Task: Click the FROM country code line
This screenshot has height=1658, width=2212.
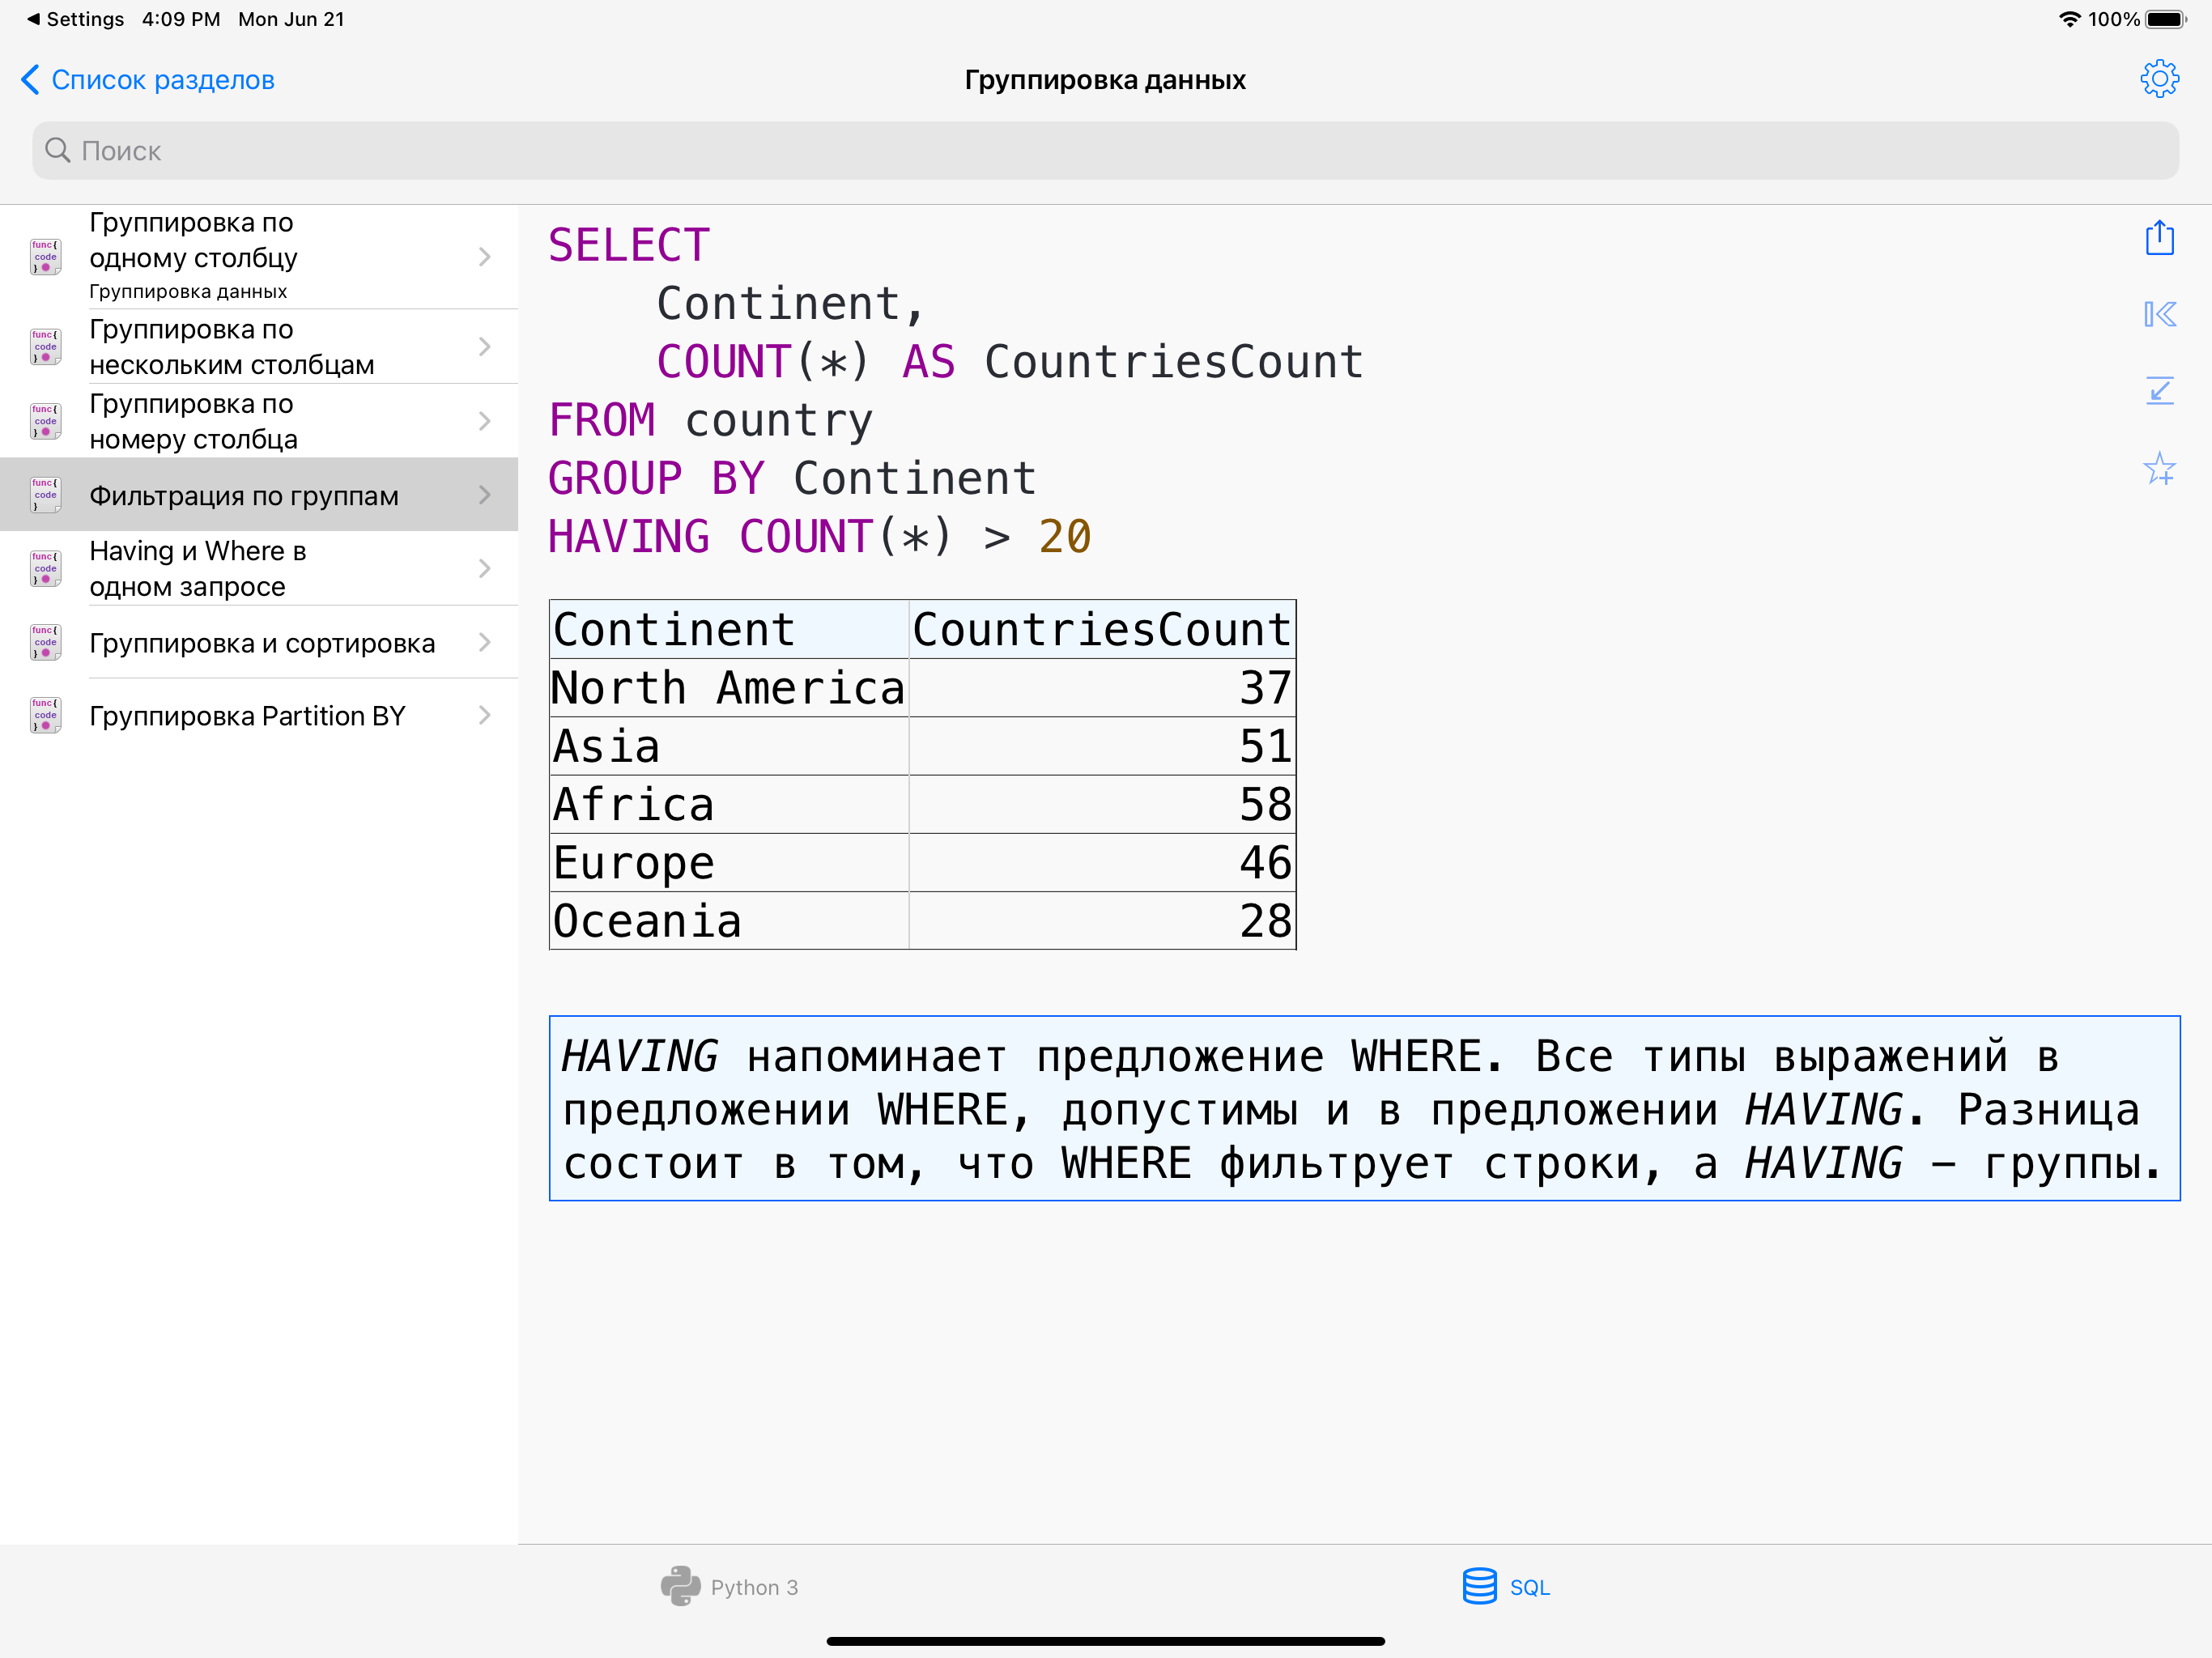Action: pyautogui.click(x=711, y=421)
